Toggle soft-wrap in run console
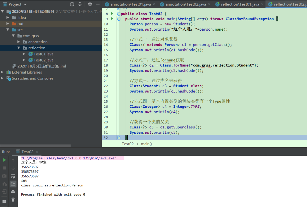Image resolution: width=308 pixels, height=207 pixels. 13,176
